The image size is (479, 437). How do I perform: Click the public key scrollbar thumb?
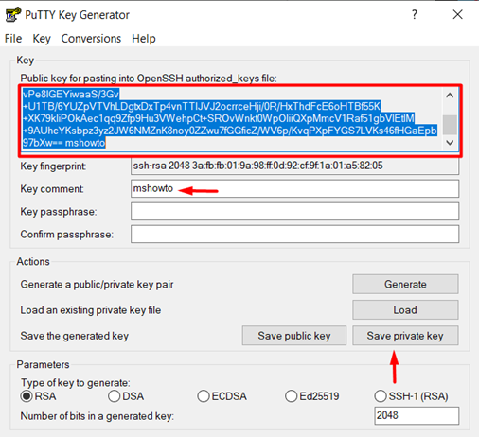(x=450, y=125)
